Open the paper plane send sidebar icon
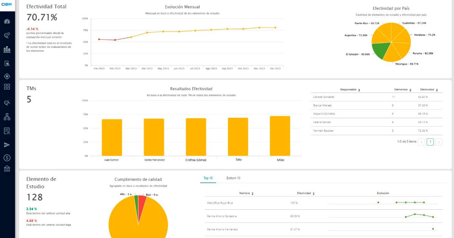Screen dimensions: 454x238 click(7, 145)
